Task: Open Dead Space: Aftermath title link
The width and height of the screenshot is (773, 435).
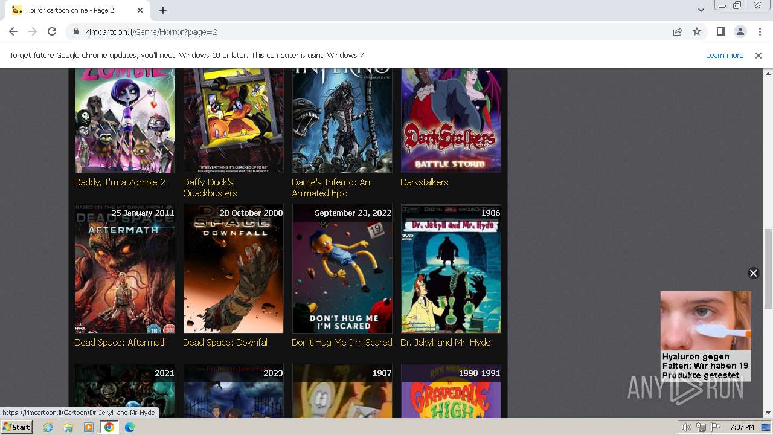Action: tap(121, 342)
